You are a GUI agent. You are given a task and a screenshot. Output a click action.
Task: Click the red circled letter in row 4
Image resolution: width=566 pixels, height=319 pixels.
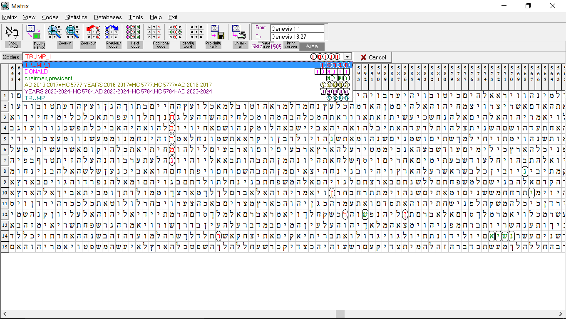[x=172, y=128]
